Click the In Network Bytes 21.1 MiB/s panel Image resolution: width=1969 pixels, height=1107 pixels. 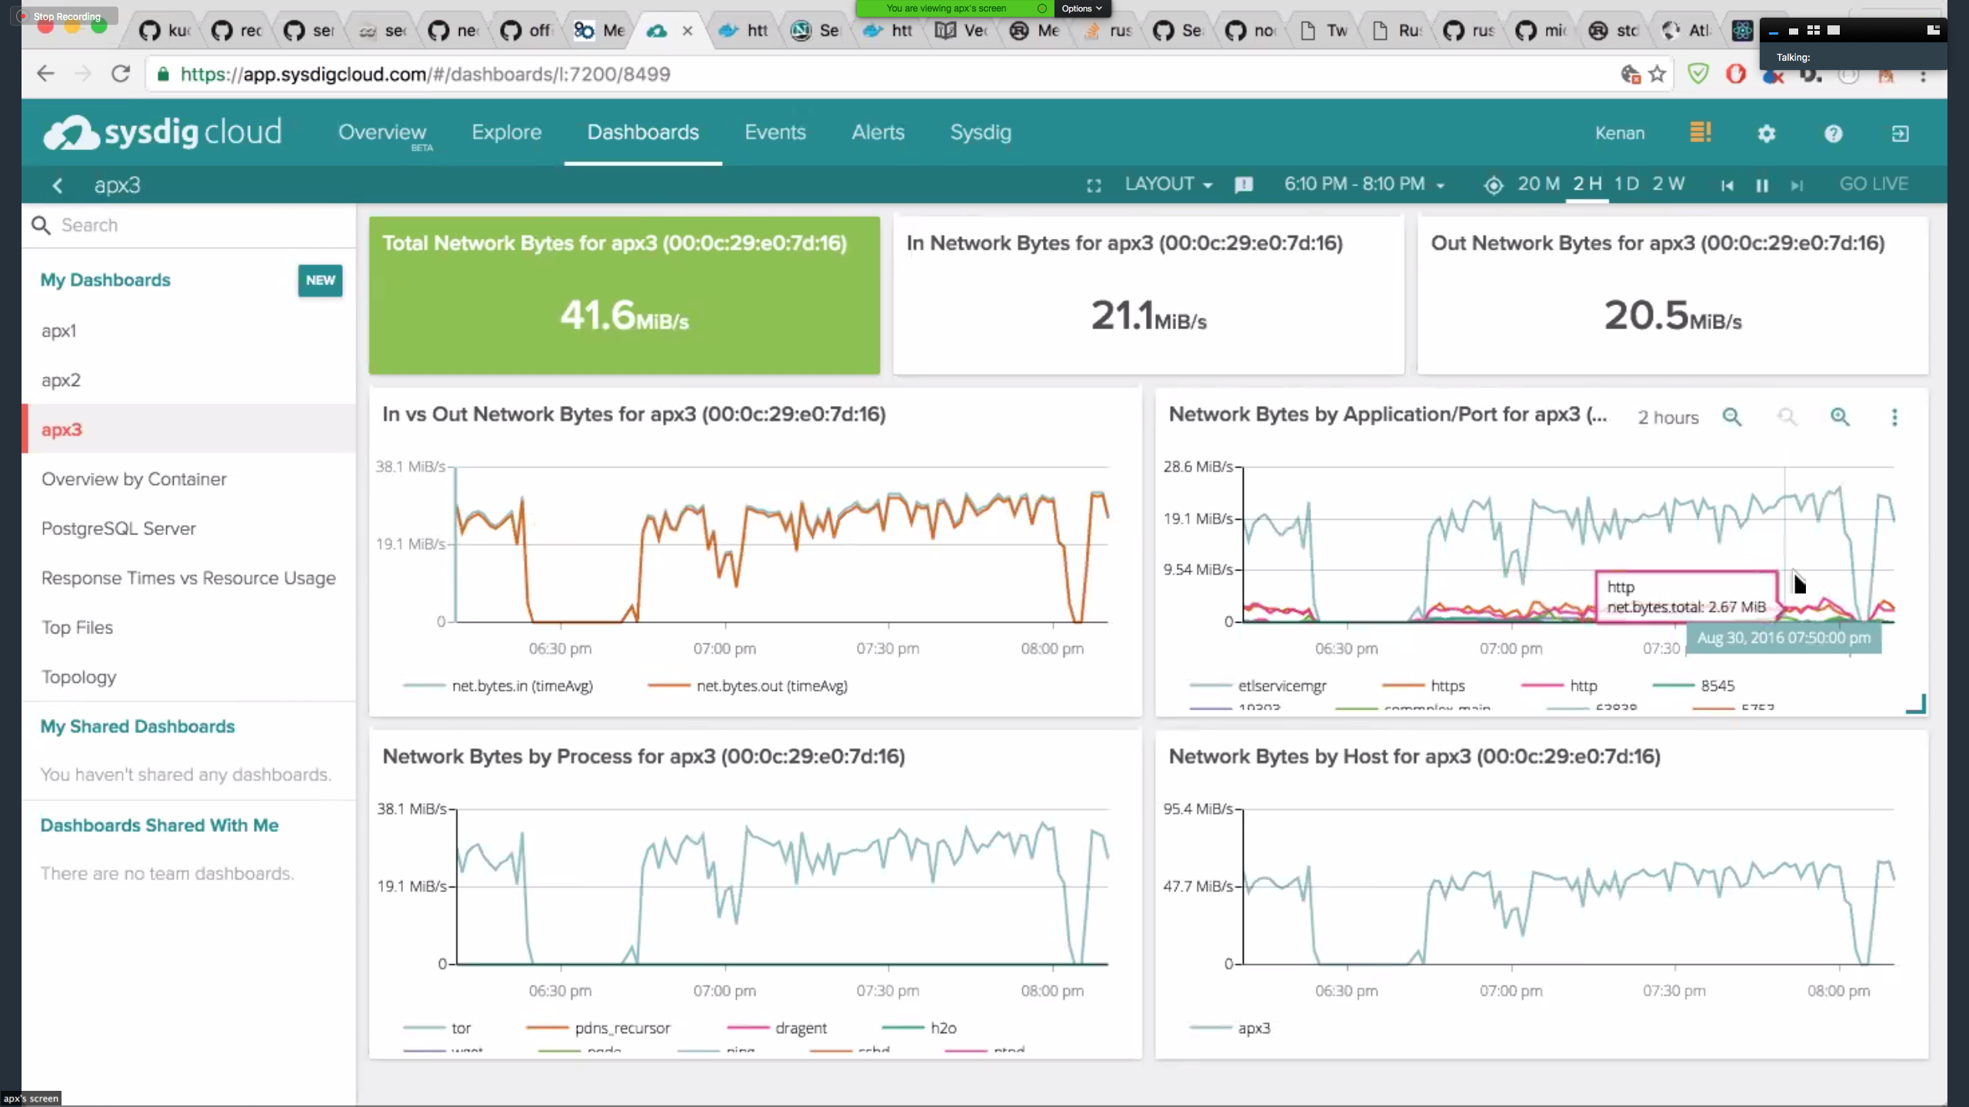[1148, 295]
